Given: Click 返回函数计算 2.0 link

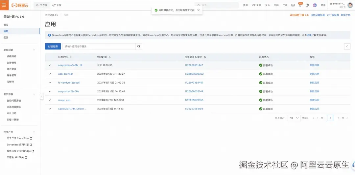Looking at the screenshot, I should tap(299, 15).
